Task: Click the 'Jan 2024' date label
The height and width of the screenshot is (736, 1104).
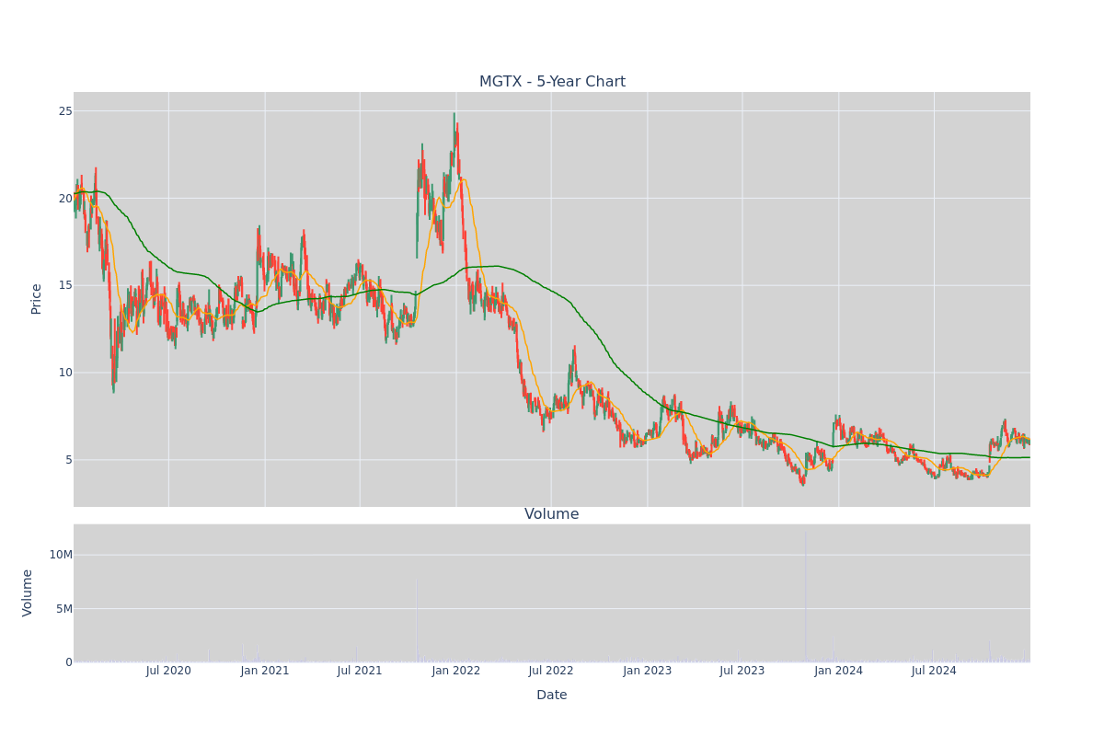Action: point(839,671)
